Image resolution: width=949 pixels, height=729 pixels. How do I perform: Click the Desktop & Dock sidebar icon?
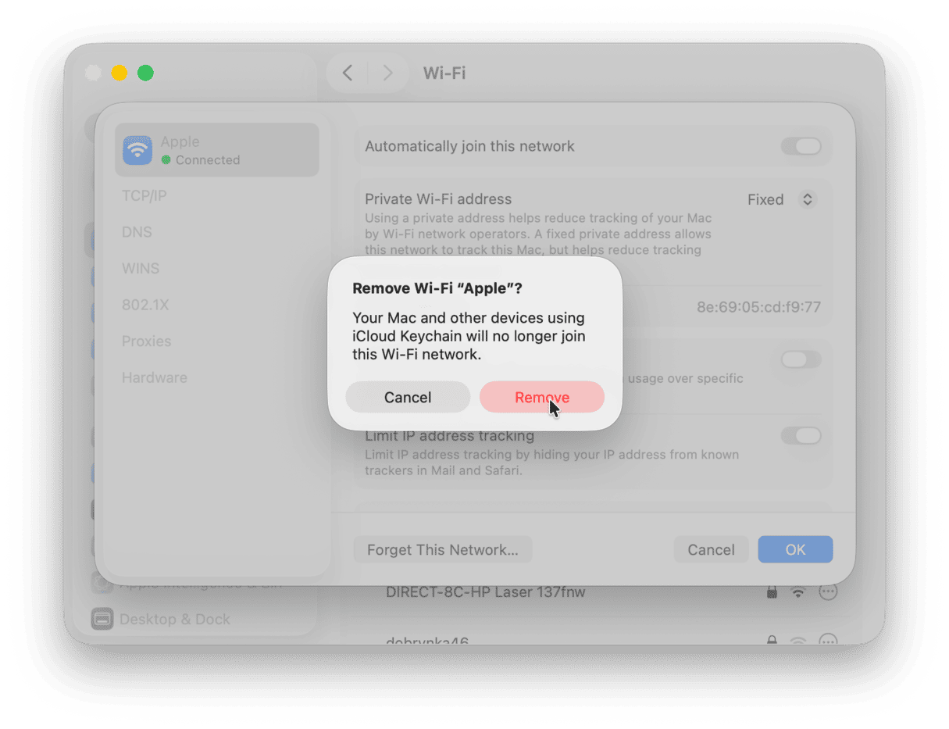coord(102,619)
